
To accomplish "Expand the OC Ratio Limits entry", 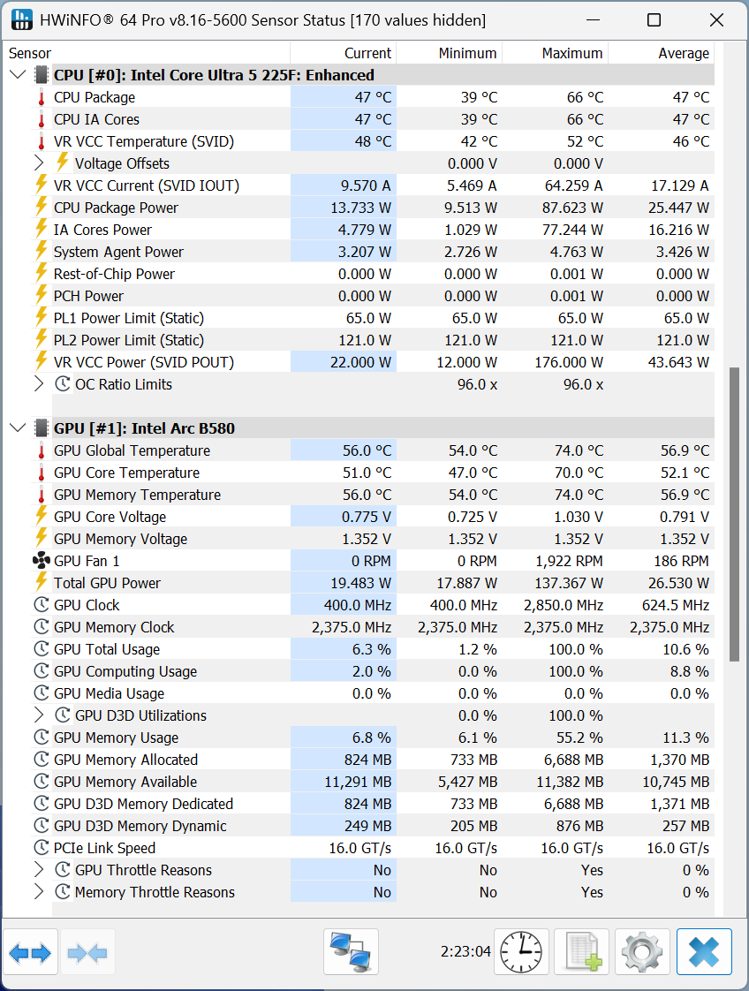I will [38, 384].
